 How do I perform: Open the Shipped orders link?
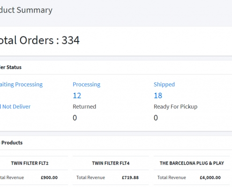[164, 85]
